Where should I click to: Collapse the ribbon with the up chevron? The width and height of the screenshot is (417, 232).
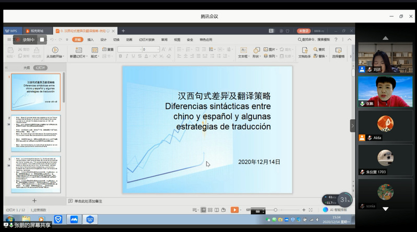(350, 40)
